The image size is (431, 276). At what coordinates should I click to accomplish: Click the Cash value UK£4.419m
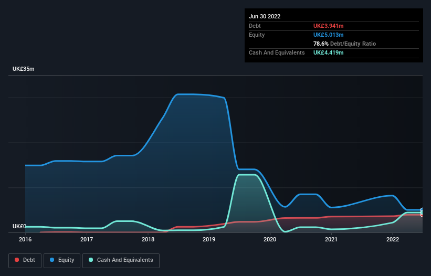point(329,52)
